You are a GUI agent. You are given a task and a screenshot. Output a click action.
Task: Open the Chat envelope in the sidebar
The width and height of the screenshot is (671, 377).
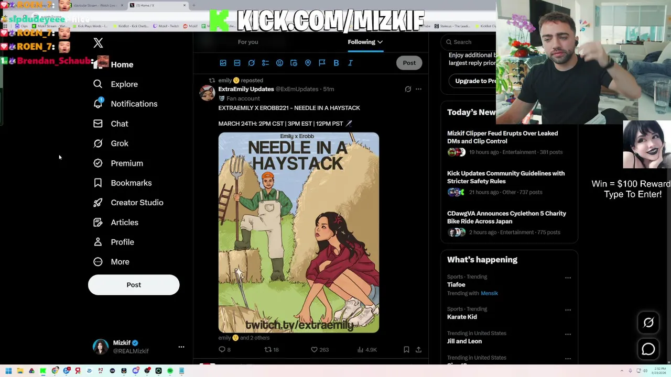click(111, 124)
